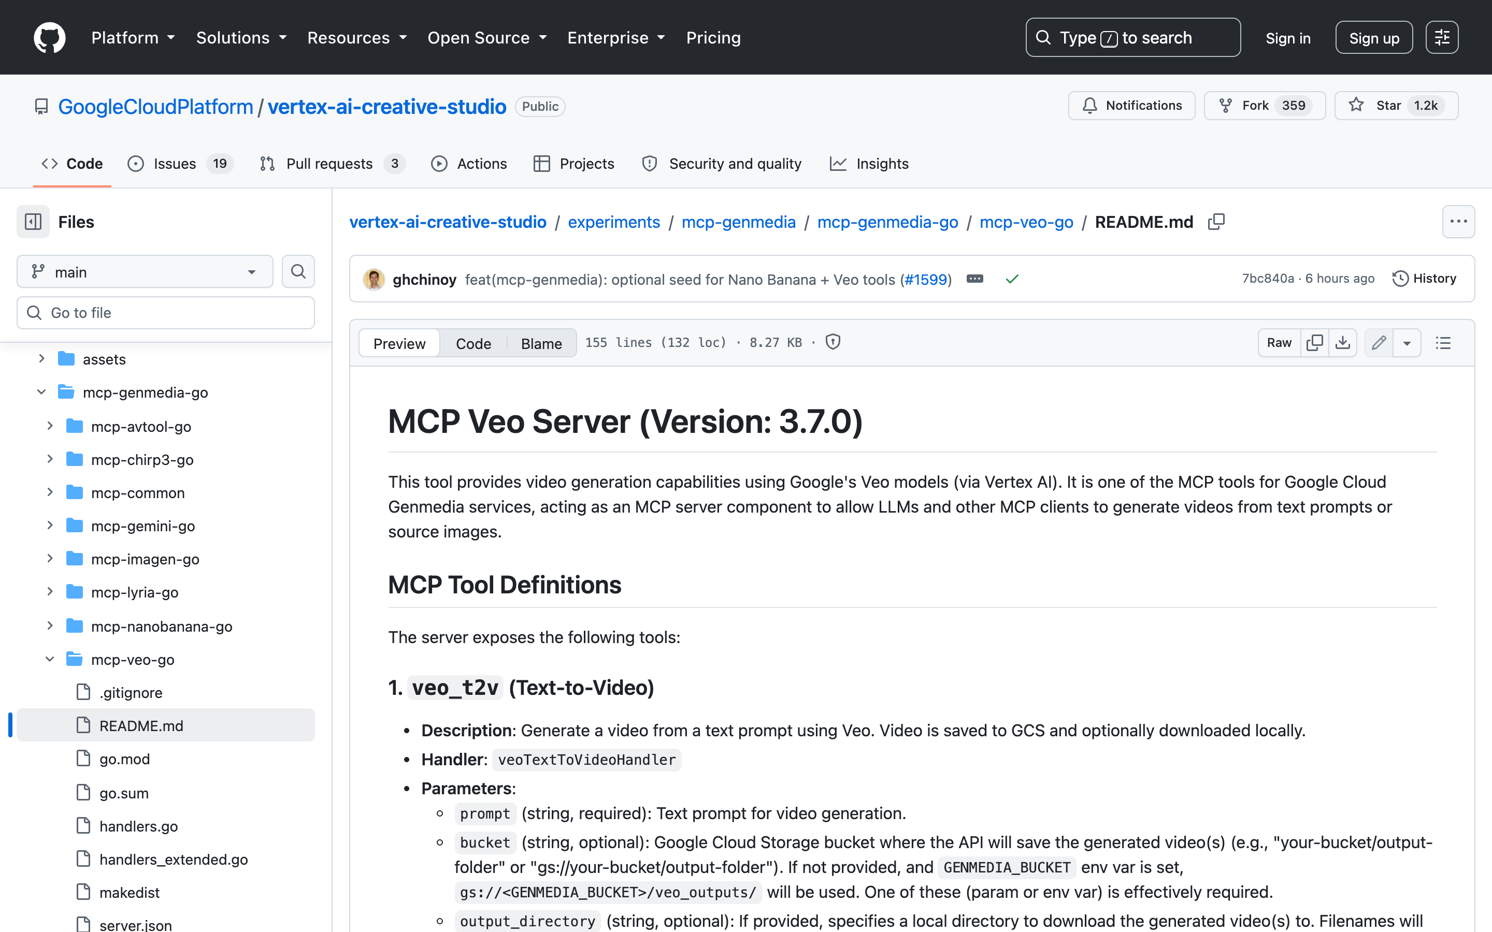The height and width of the screenshot is (932, 1492).
Task: Click the Sign up button
Action: (x=1374, y=38)
